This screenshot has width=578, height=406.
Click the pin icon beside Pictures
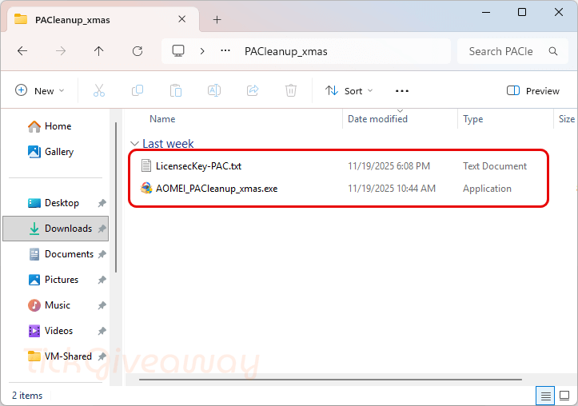pyautogui.click(x=102, y=280)
